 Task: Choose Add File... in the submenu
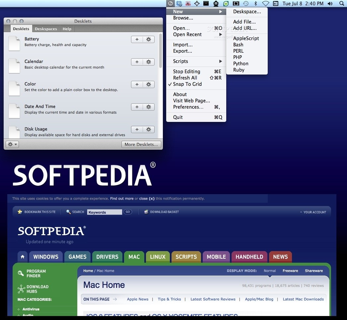click(x=247, y=22)
